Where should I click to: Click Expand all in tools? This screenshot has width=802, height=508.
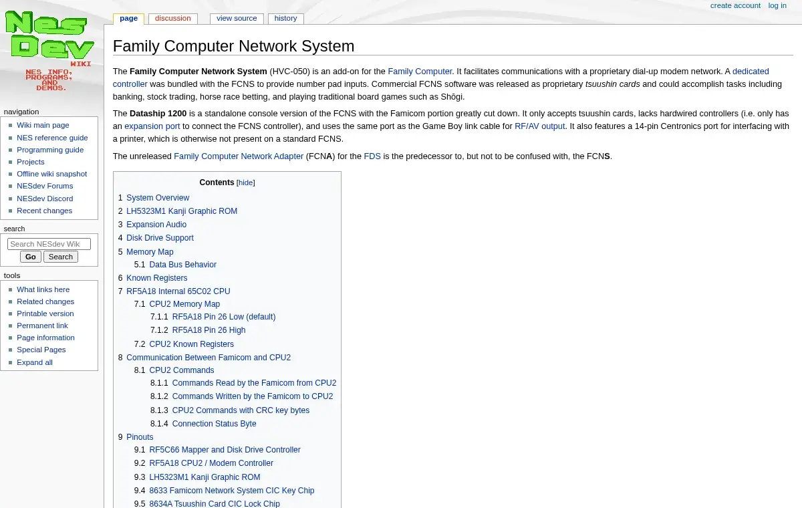(x=35, y=362)
